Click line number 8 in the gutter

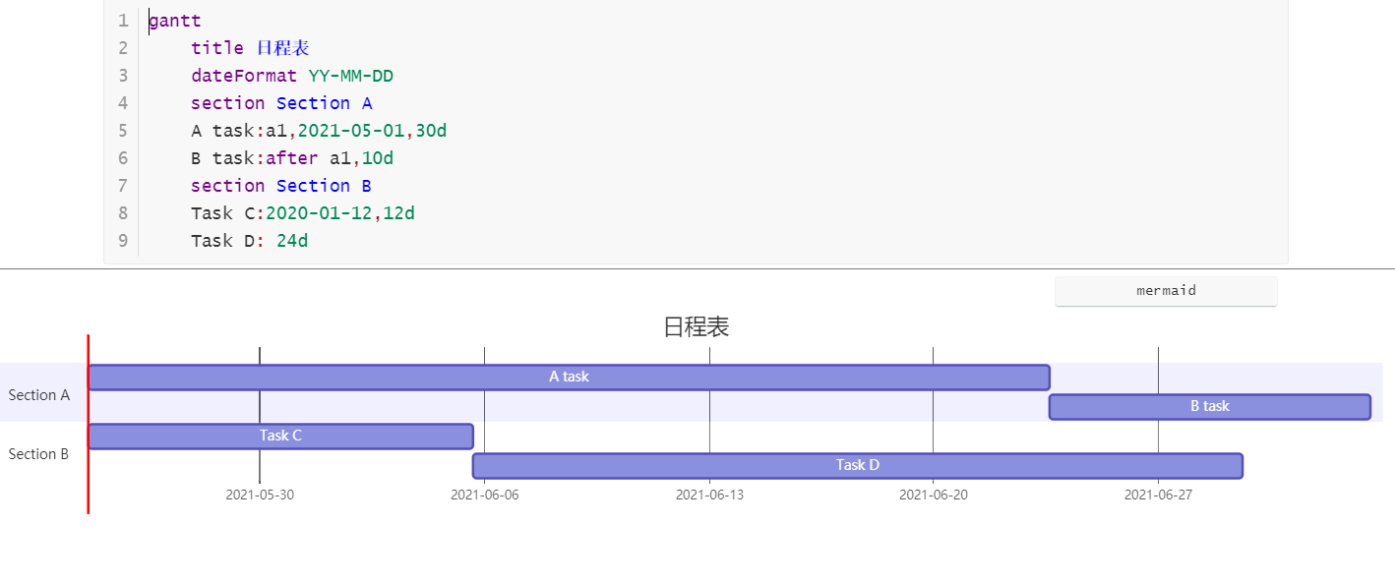click(123, 213)
